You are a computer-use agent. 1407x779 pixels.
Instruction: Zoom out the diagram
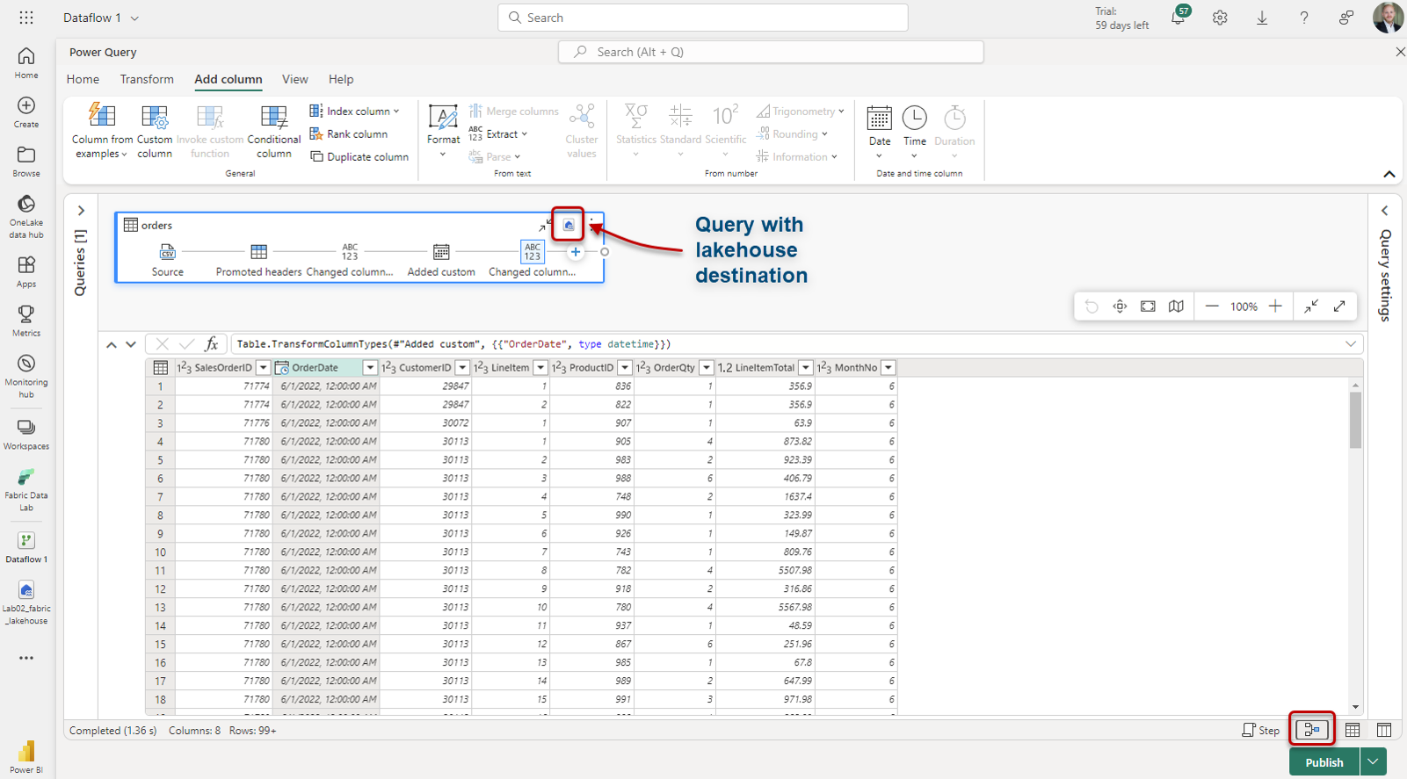tap(1212, 307)
